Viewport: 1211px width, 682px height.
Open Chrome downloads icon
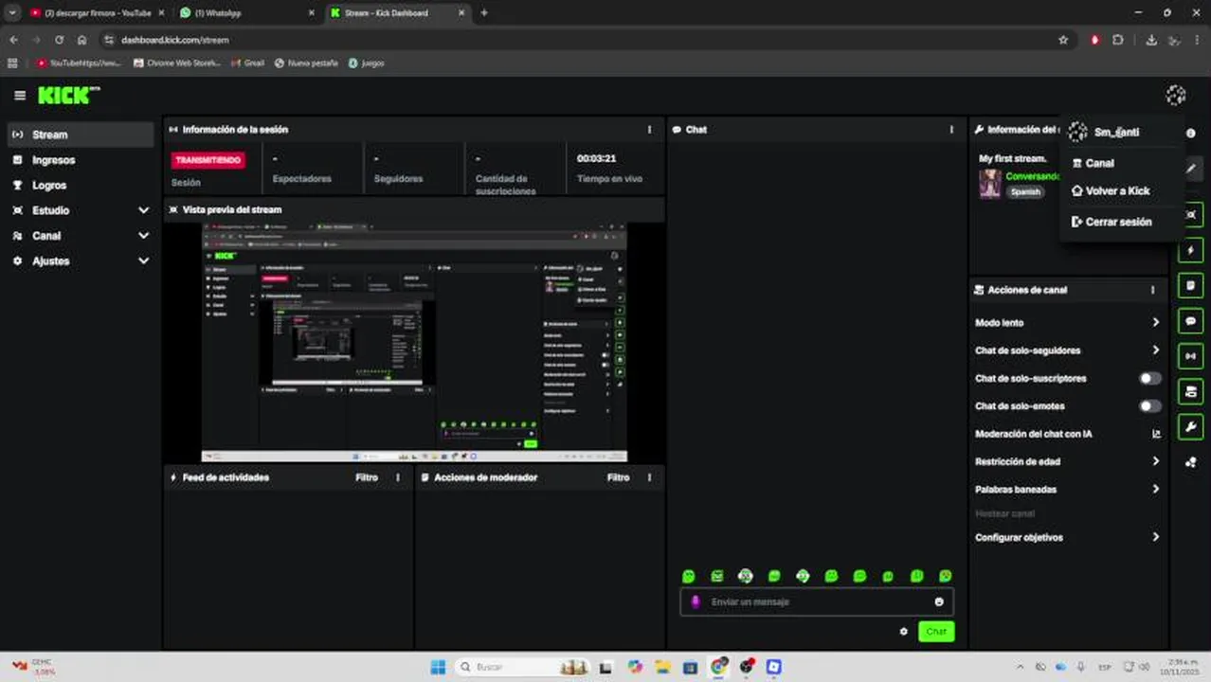pos(1151,40)
